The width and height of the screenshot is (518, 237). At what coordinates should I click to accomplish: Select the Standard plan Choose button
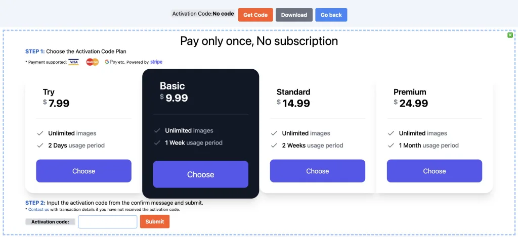[317, 171]
